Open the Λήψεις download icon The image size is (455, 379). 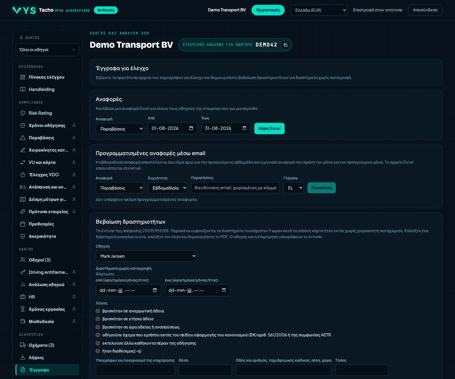tap(23, 357)
